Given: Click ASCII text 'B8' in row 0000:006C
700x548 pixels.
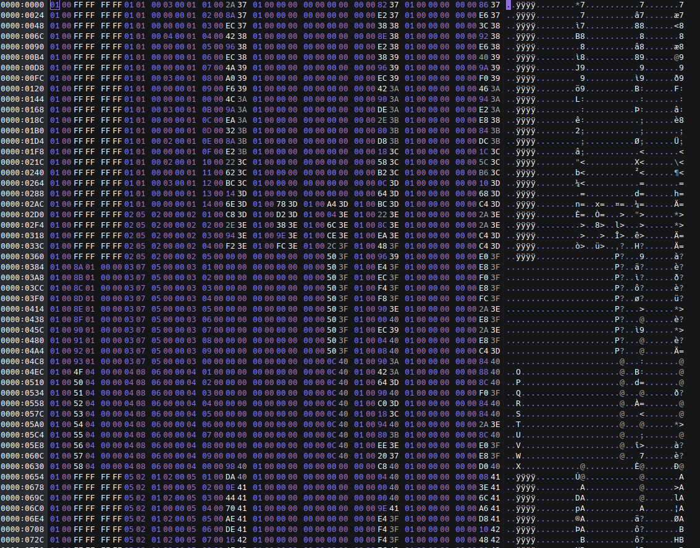Looking at the screenshot, I should click(580, 36).
